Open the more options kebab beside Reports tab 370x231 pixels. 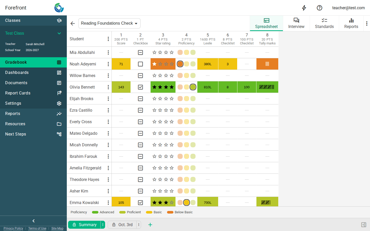point(367,23)
